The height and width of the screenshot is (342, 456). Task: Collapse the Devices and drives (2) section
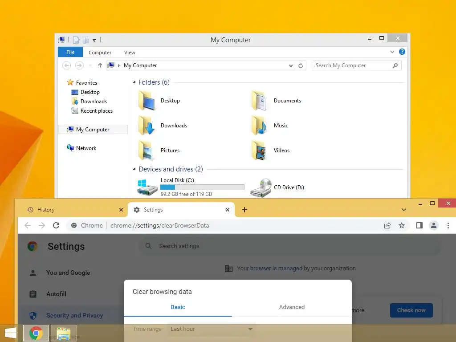[x=134, y=169]
